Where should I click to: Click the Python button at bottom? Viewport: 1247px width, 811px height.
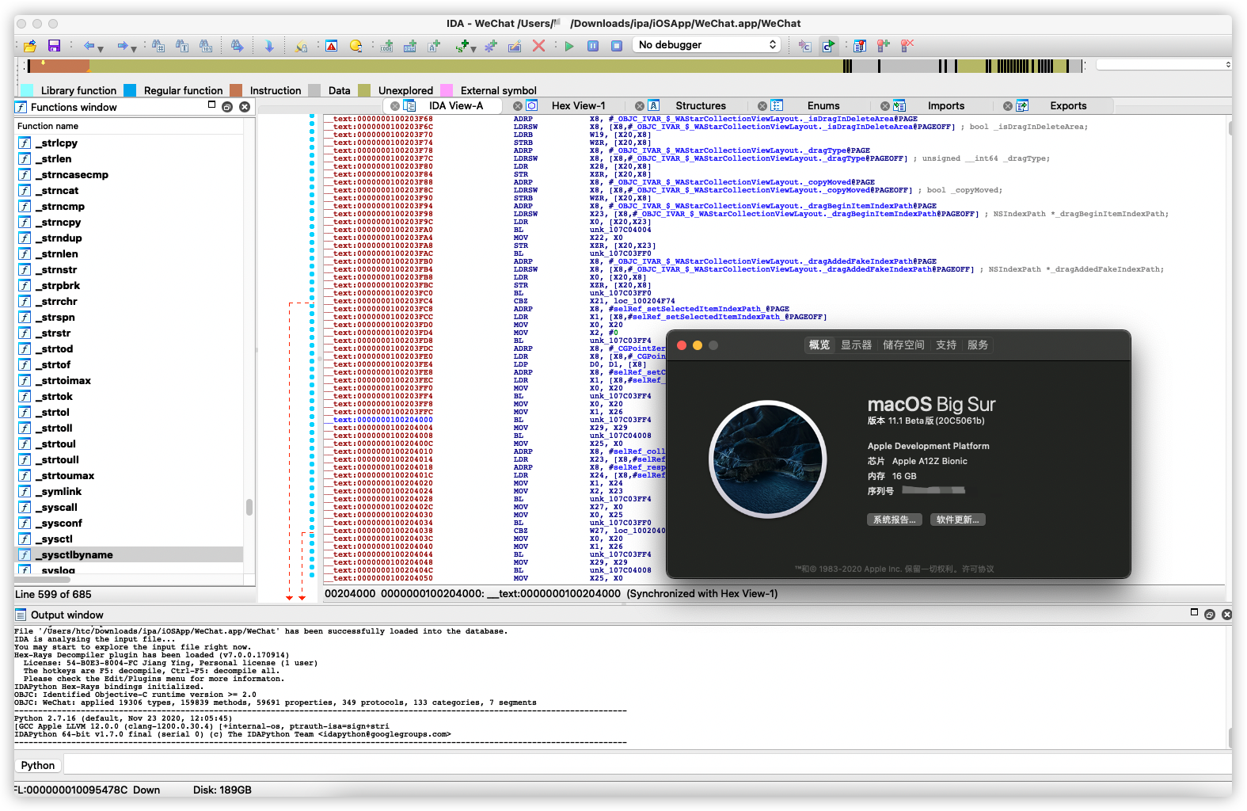[x=38, y=765]
